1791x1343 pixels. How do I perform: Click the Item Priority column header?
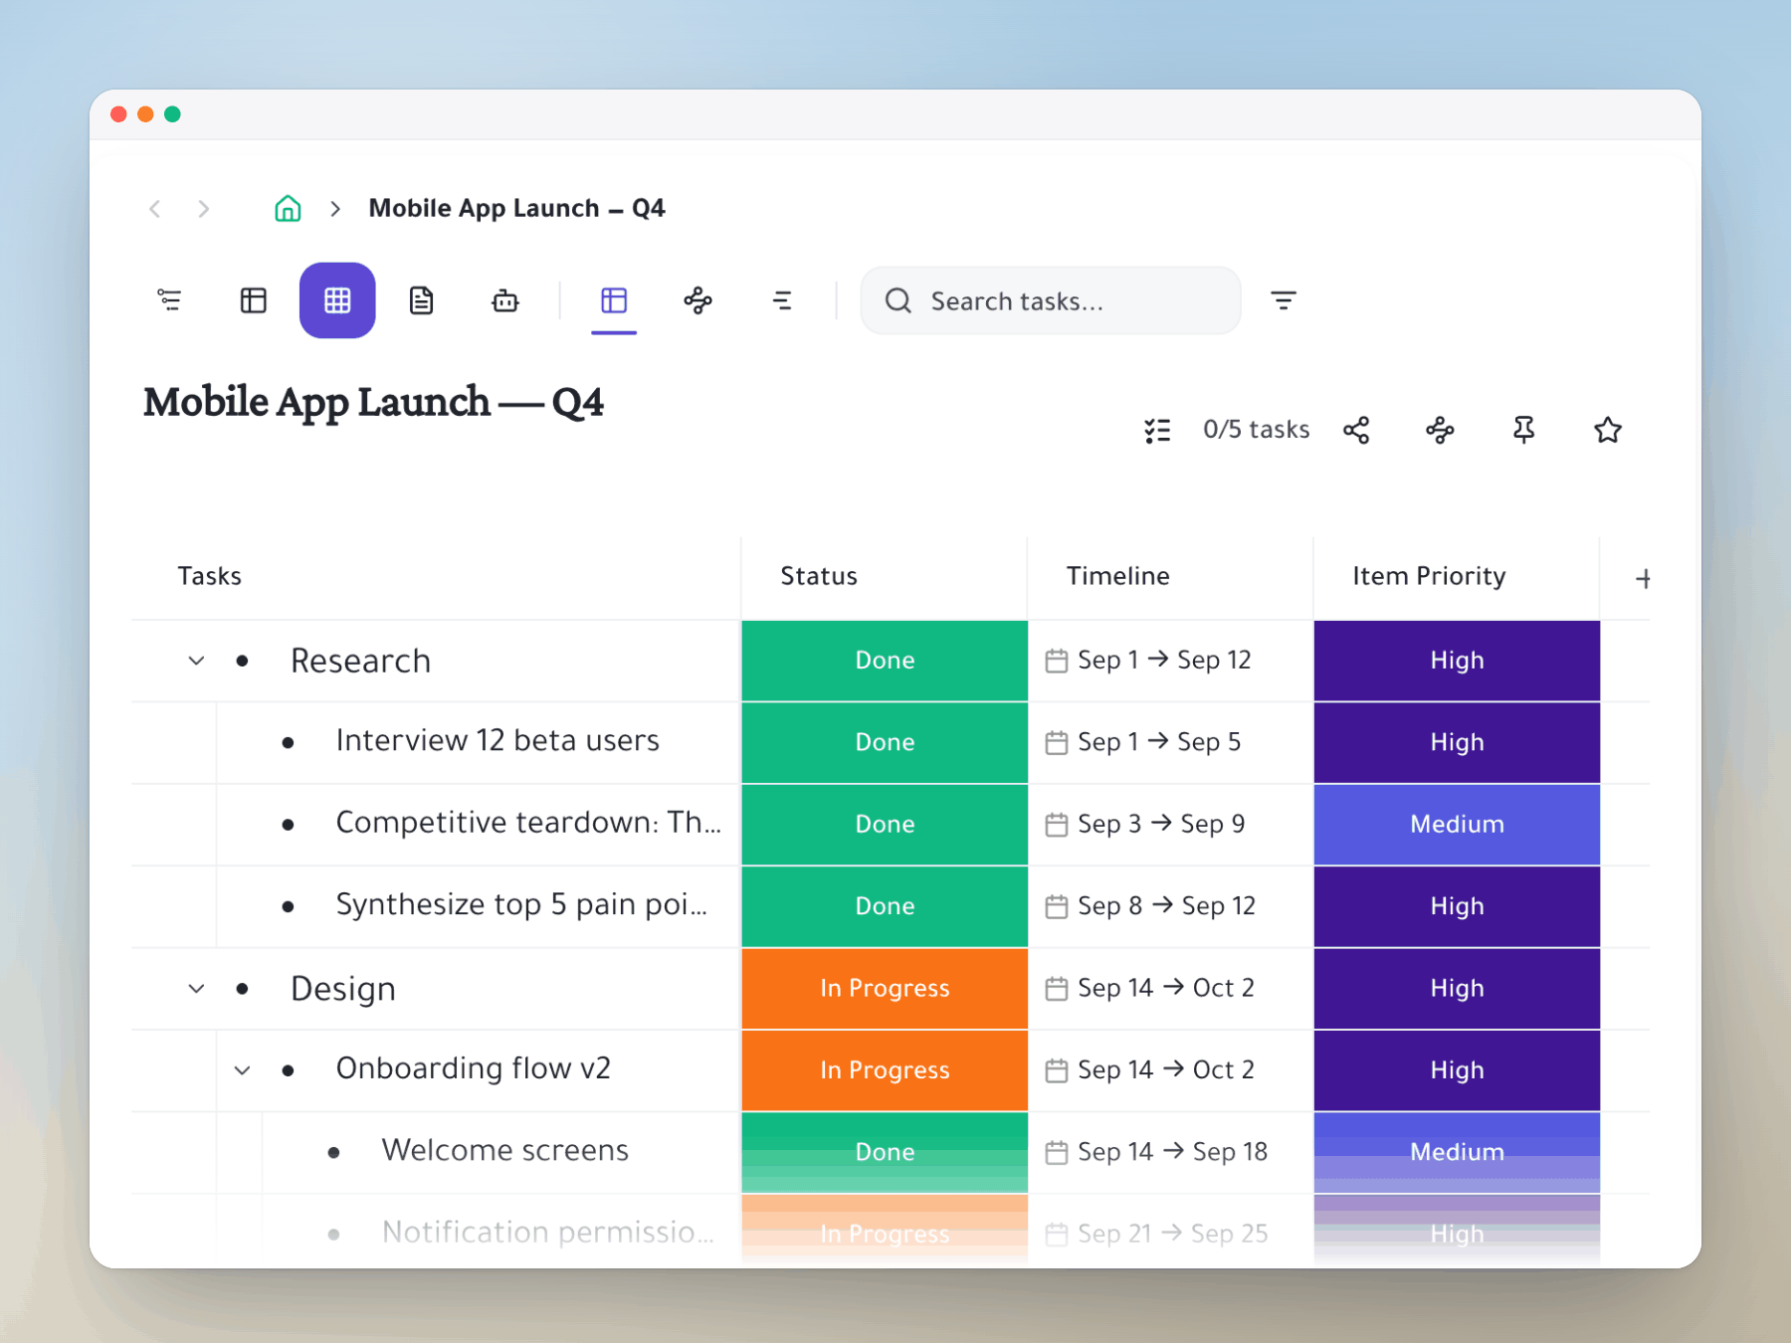point(1429,576)
